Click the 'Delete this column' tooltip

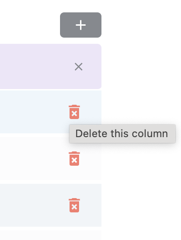(122, 134)
